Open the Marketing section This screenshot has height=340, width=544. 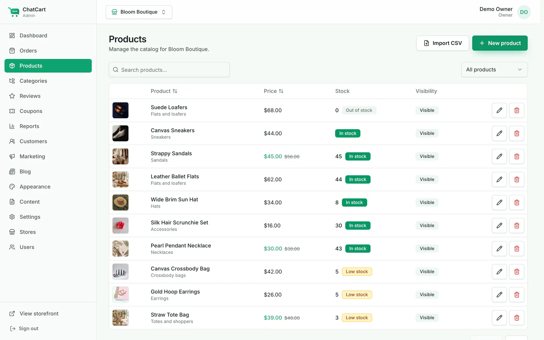click(x=48, y=156)
